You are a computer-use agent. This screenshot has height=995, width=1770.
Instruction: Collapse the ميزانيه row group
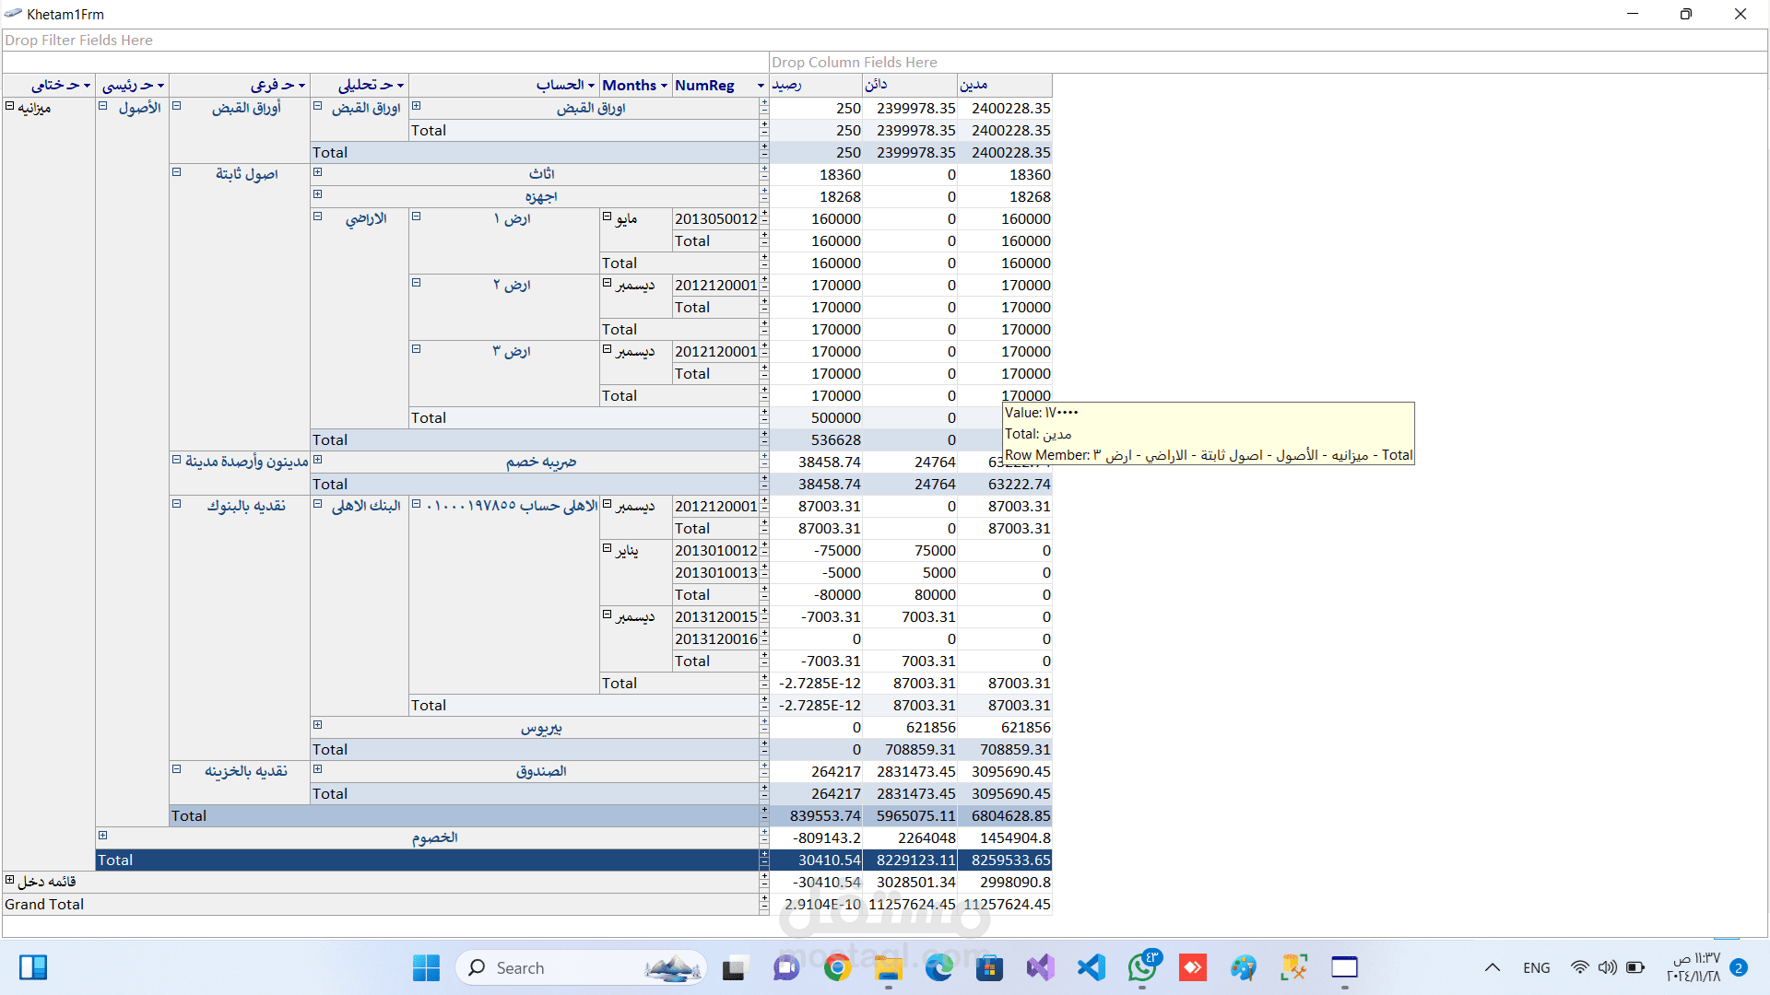pyautogui.click(x=10, y=106)
